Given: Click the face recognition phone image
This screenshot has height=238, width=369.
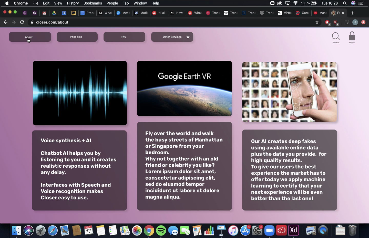Looking at the screenshot, I should [x=290, y=92].
